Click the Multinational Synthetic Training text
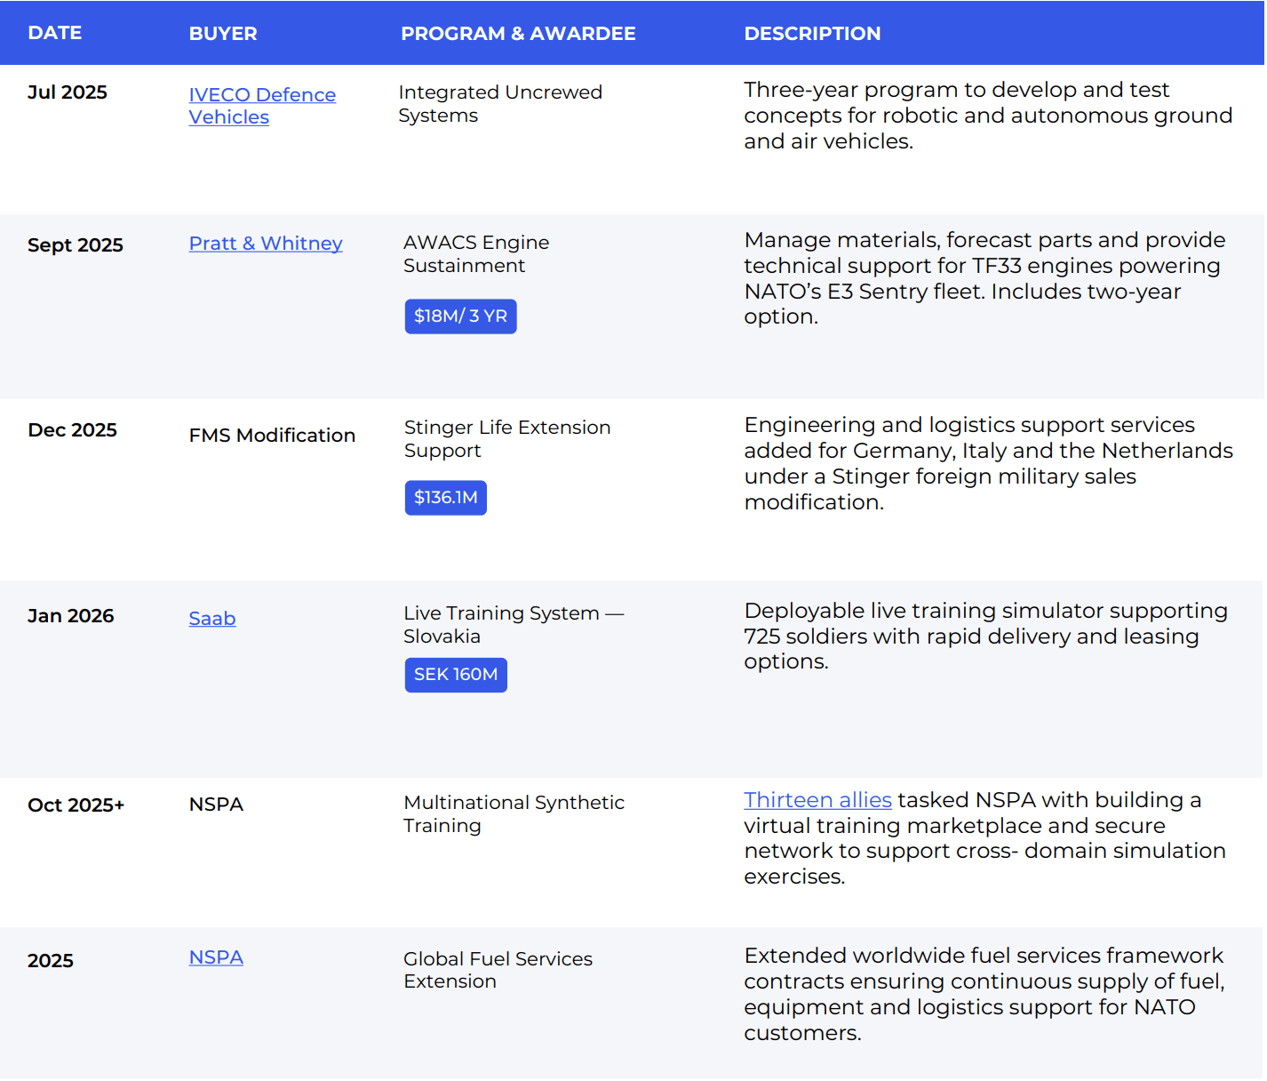 tap(514, 814)
